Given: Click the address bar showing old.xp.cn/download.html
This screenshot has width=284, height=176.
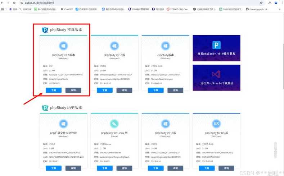Looking at the screenshot, I should click(141, 3).
